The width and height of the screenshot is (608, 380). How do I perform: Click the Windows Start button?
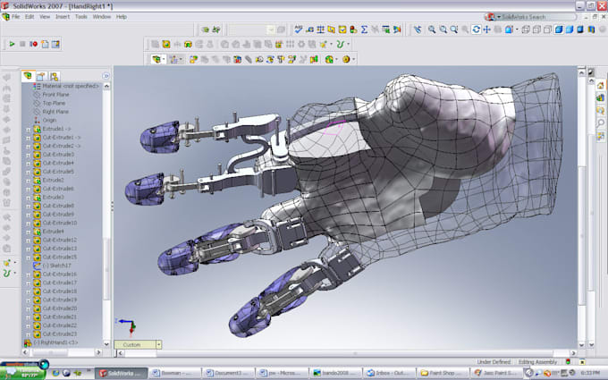(x=23, y=372)
